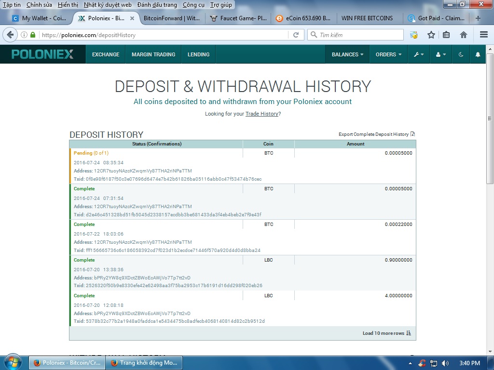Open the Trợ giúp menu

pyautogui.click(x=221, y=5)
